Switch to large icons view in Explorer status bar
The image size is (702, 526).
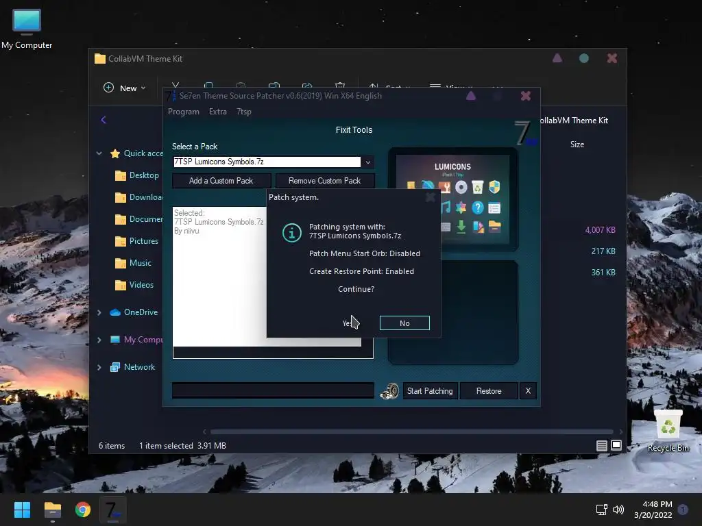616,445
